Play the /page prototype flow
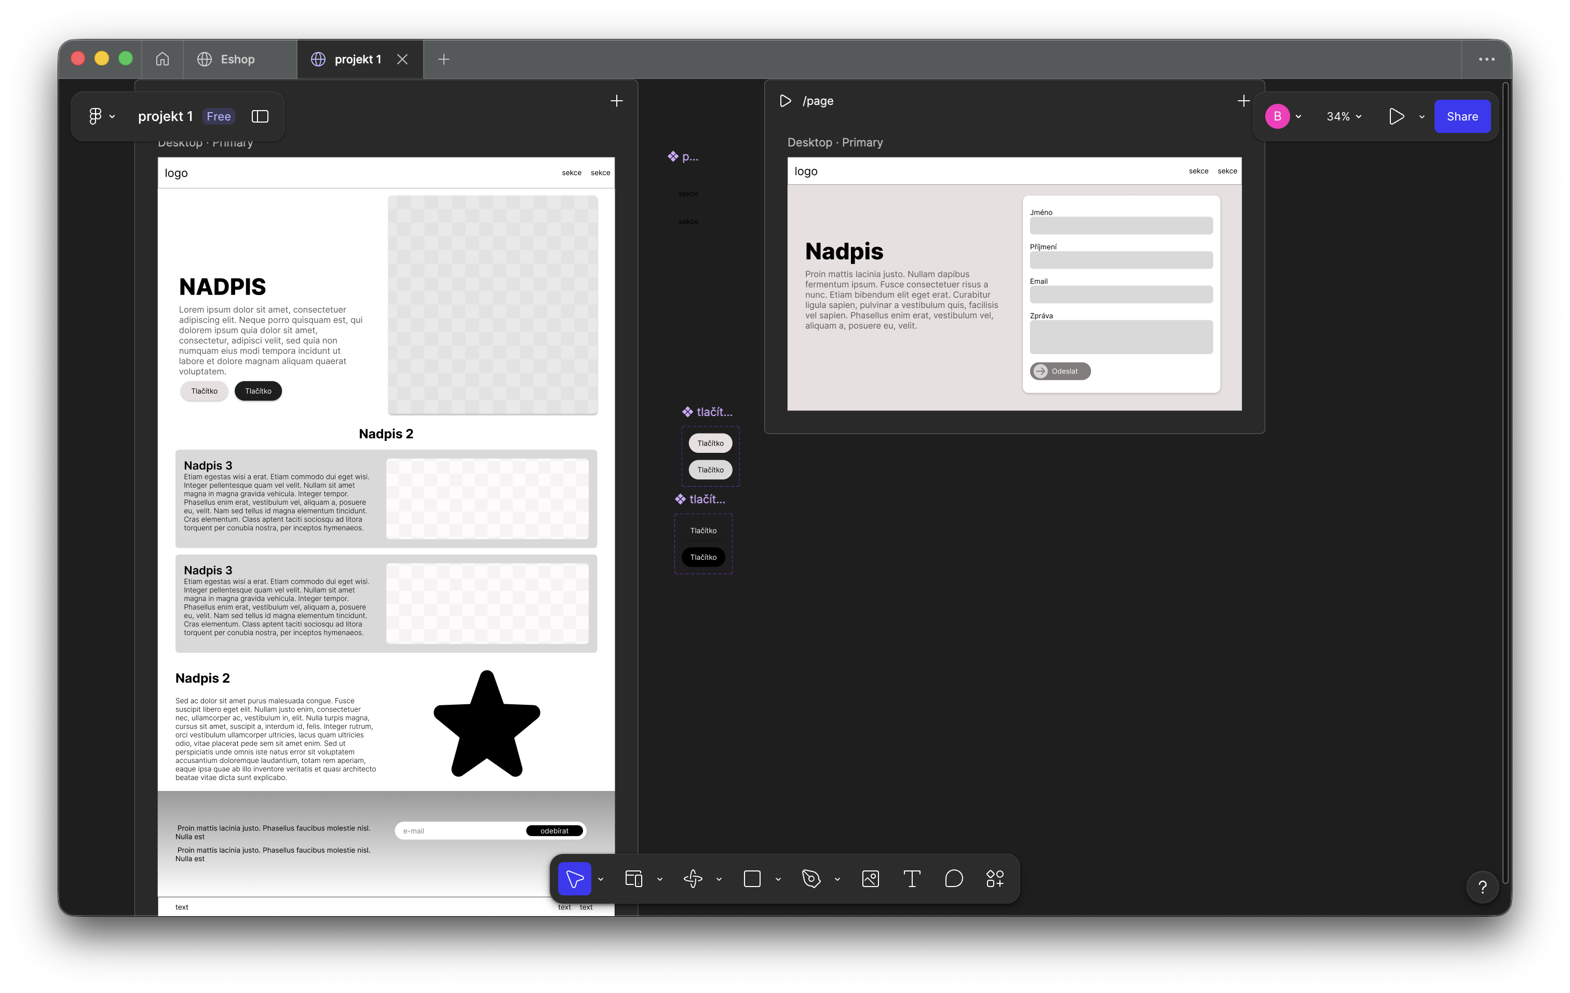Image resolution: width=1570 pixels, height=993 pixels. pyautogui.click(x=785, y=100)
